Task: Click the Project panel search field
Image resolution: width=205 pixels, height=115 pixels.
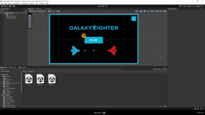Action: [x=136, y=69]
